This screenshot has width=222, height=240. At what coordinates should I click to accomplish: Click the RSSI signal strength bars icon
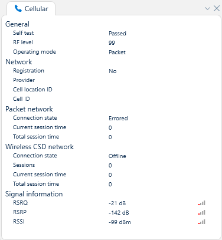(x=202, y=222)
